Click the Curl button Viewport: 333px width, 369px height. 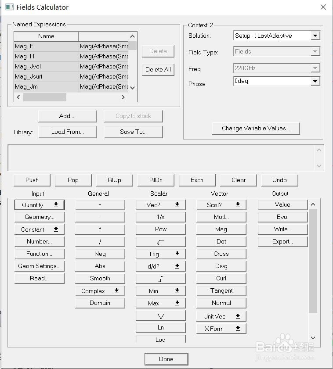221,279
